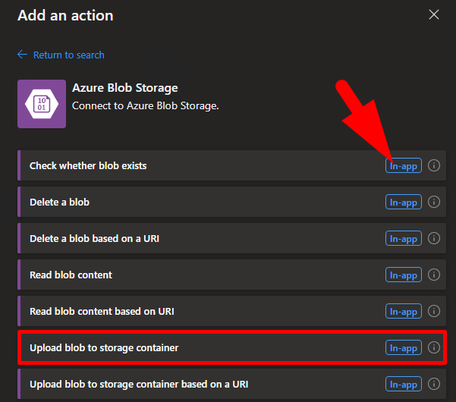Select Check whether blob exists action
456x402 pixels.
coord(88,165)
